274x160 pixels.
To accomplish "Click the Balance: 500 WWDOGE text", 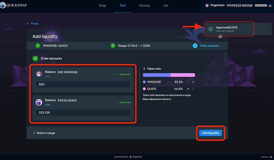I will 61,72.
